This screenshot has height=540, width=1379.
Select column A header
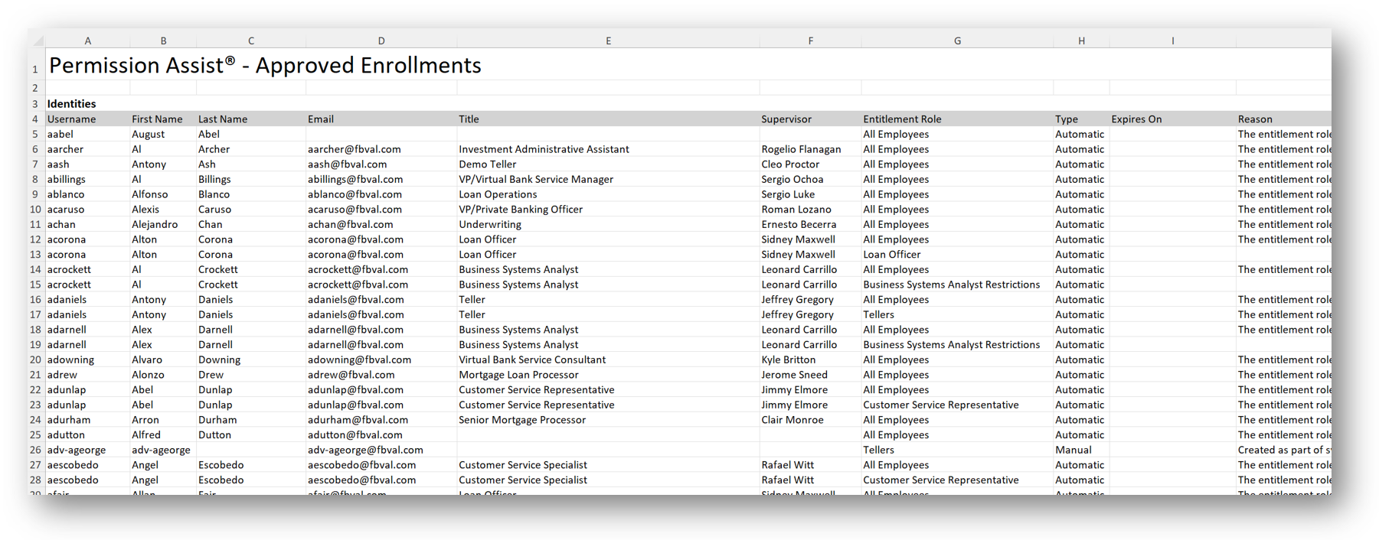(87, 41)
